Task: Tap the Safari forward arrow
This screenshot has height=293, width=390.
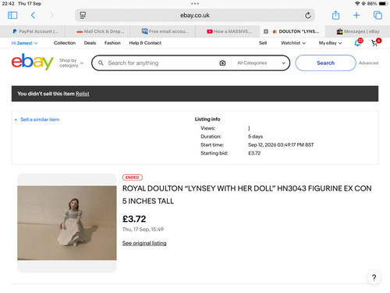Action: tap(51, 16)
